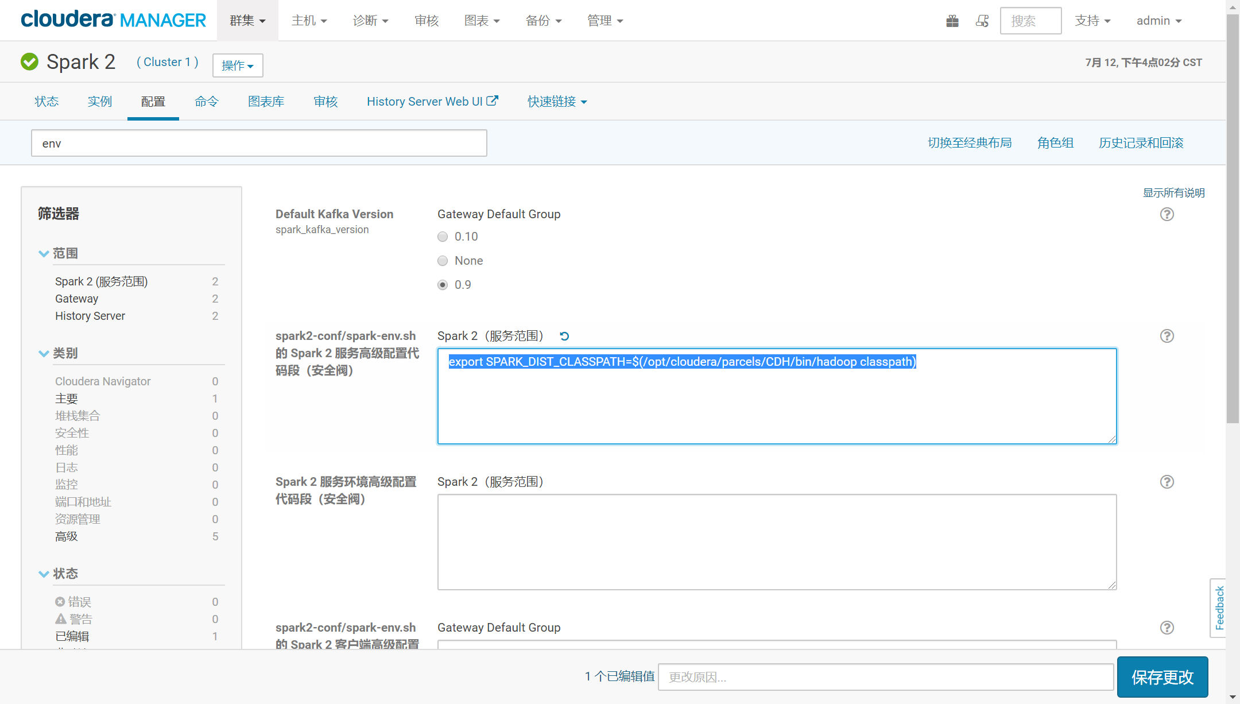This screenshot has width=1240, height=704.
Task: Select Kafka version 0.9 radio button
Action: click(443, 285)
